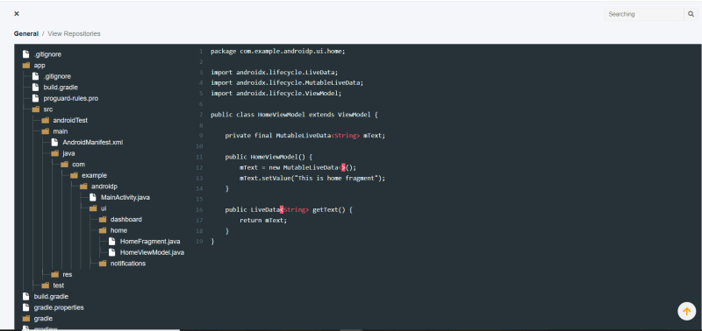
Task: Click folder icon beside notifications
Action: click(x=103, y=264)
